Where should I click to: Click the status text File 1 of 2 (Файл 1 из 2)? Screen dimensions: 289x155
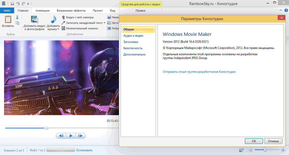click(x=38, y=150)
